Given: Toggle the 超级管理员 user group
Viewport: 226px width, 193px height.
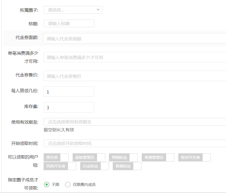Looking at the screenshot, I should [89, 157].
